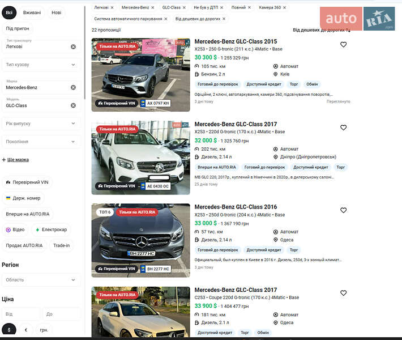Image resolution: width=402 pixels, height=340 pixels.
Task: Open the Mercedes-Benz GLC-Class 2016 listing title
Action: pyautogui.click(x=236, y=207)
